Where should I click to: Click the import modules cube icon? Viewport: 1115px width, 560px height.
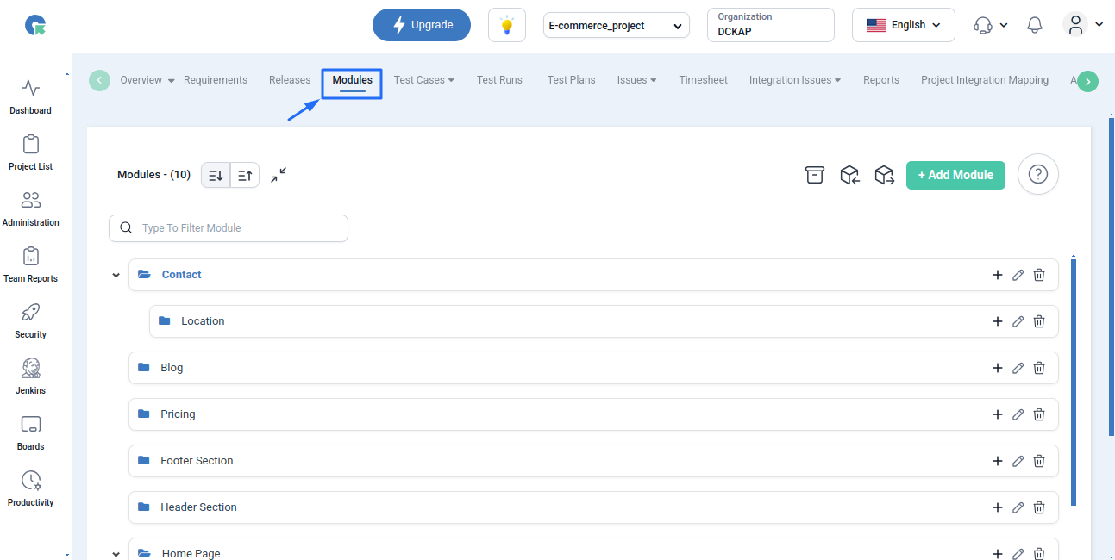pos(849,175)
